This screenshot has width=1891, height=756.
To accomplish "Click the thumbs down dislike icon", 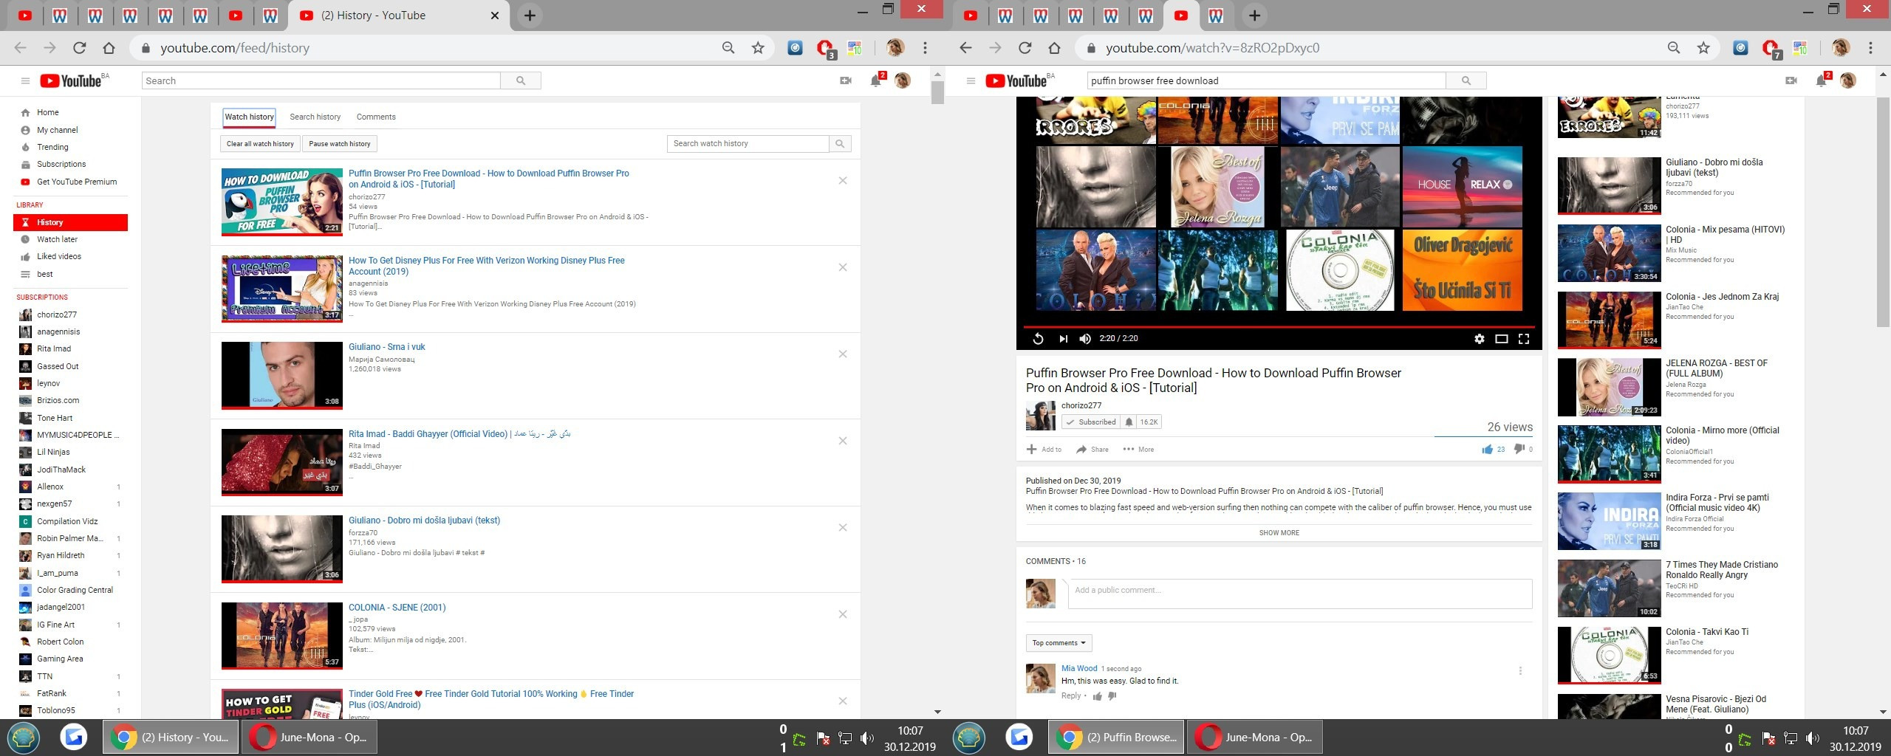I will (x=1519, y=449).
